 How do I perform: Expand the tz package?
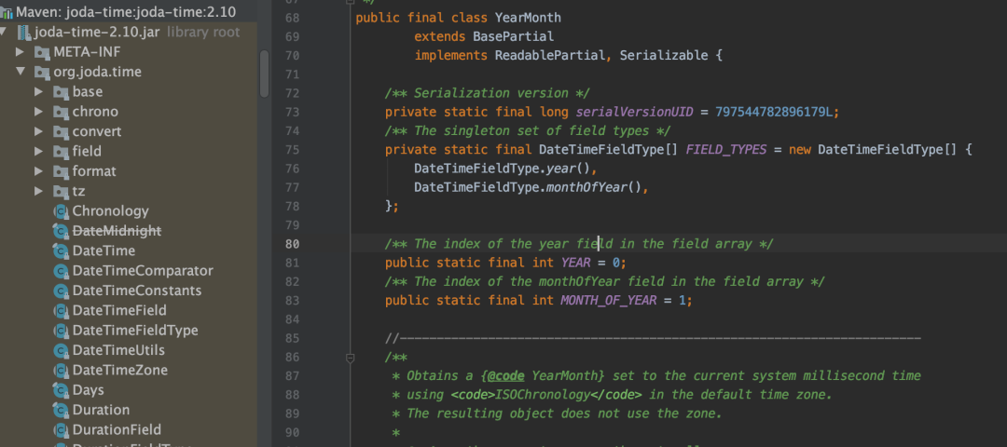pos(39,191)
